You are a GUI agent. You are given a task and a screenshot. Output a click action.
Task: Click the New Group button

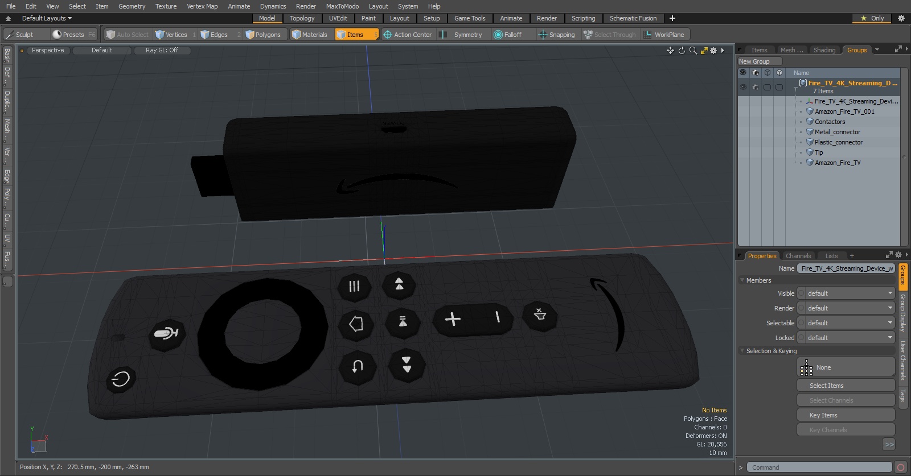760,61
